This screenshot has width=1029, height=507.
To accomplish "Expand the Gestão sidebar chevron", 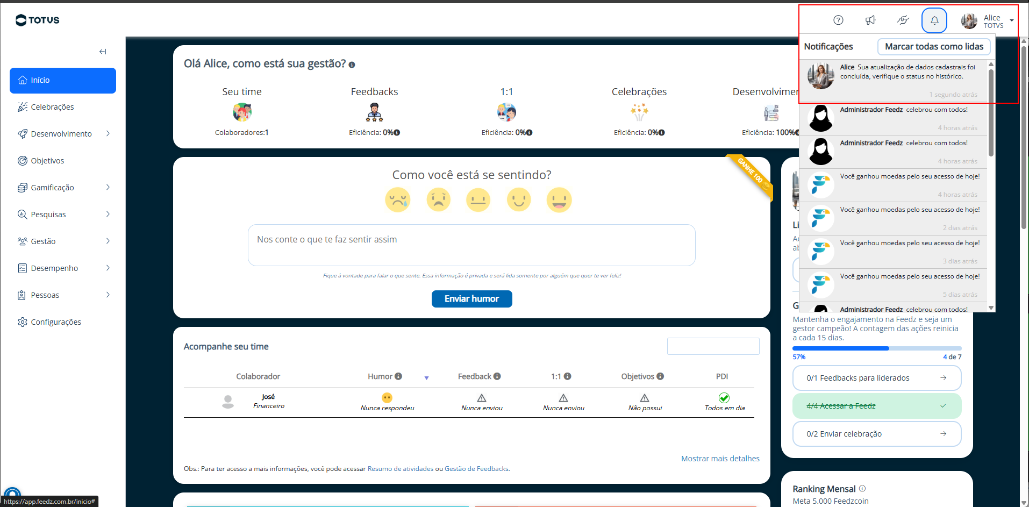I will [x=108, y=241].
